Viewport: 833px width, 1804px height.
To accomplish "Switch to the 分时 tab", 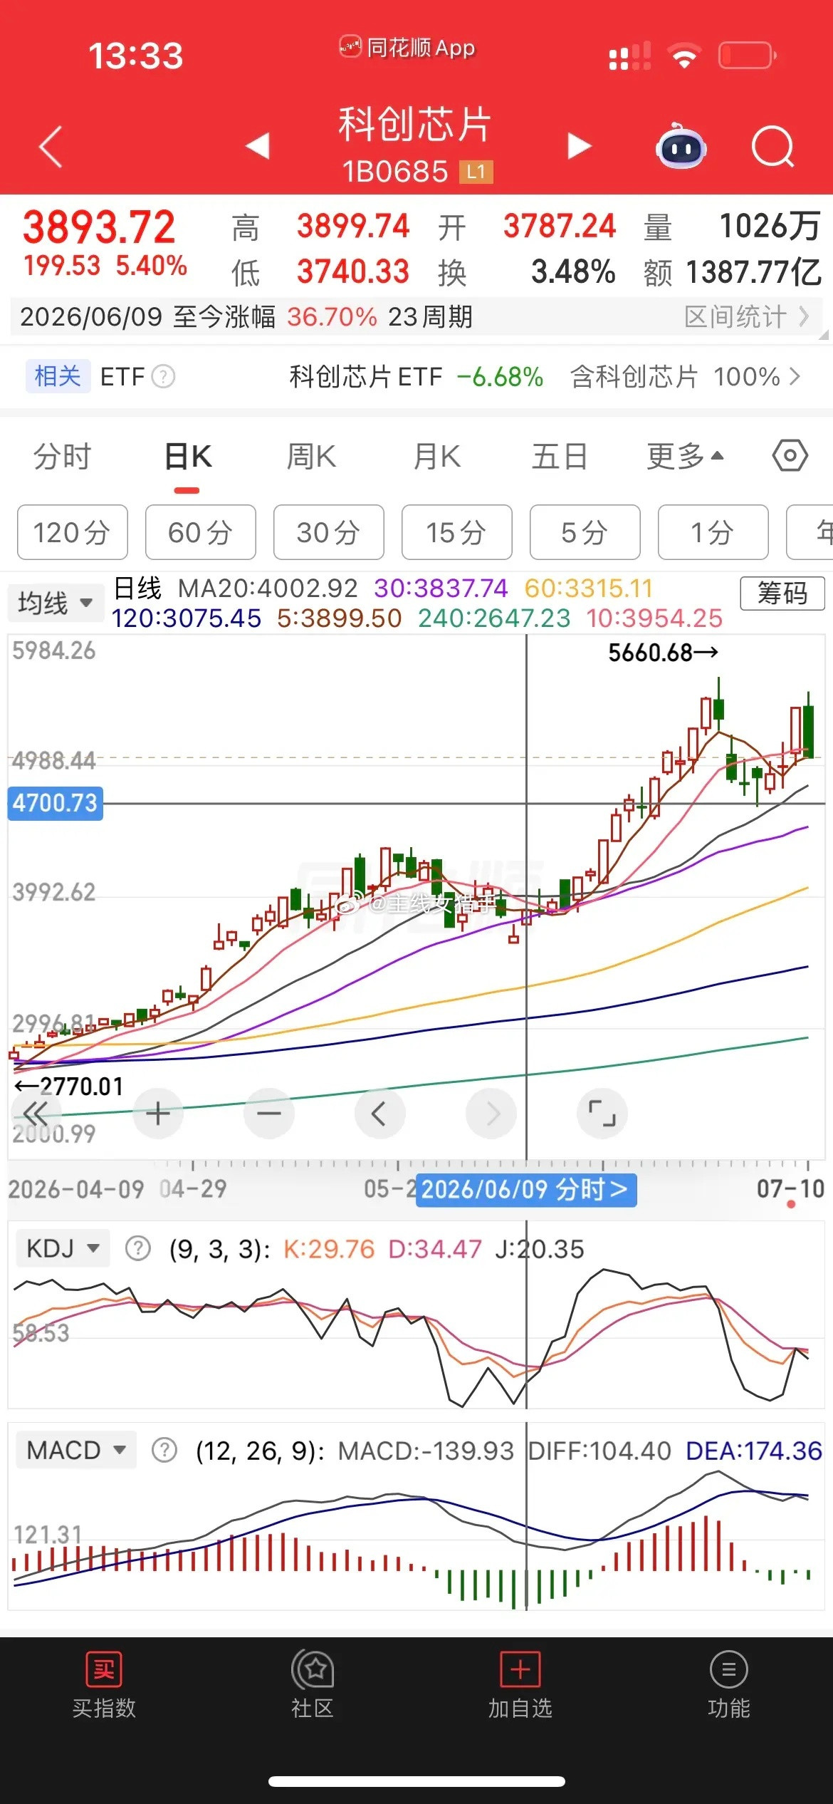I will (x=63, y=456).
